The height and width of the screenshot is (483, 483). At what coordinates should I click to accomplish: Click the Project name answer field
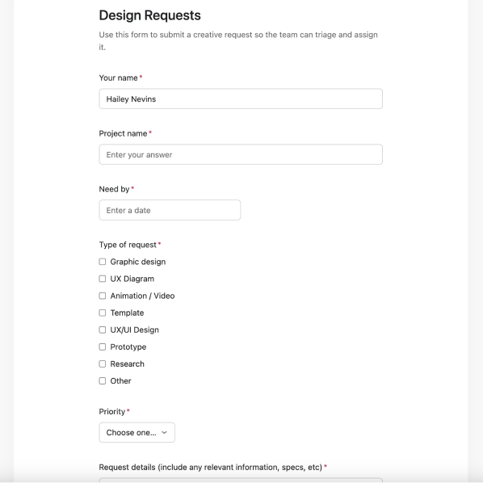click(x=241, y=154)
